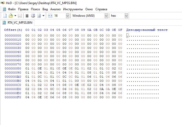The height and width of the screenshot is (125, 182).
Task: Open the Анализ menu
Action: point(55,9)
